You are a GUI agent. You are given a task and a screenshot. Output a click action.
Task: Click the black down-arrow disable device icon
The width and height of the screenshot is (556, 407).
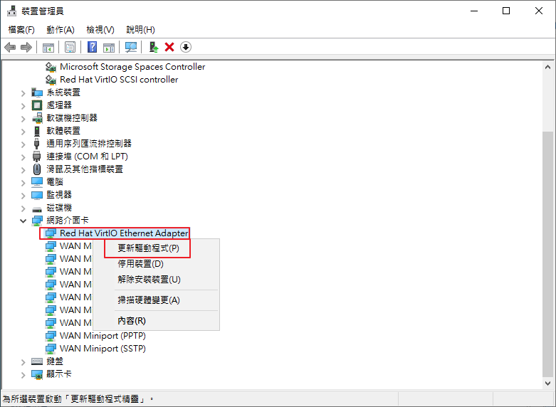click(x=186, y=47)
